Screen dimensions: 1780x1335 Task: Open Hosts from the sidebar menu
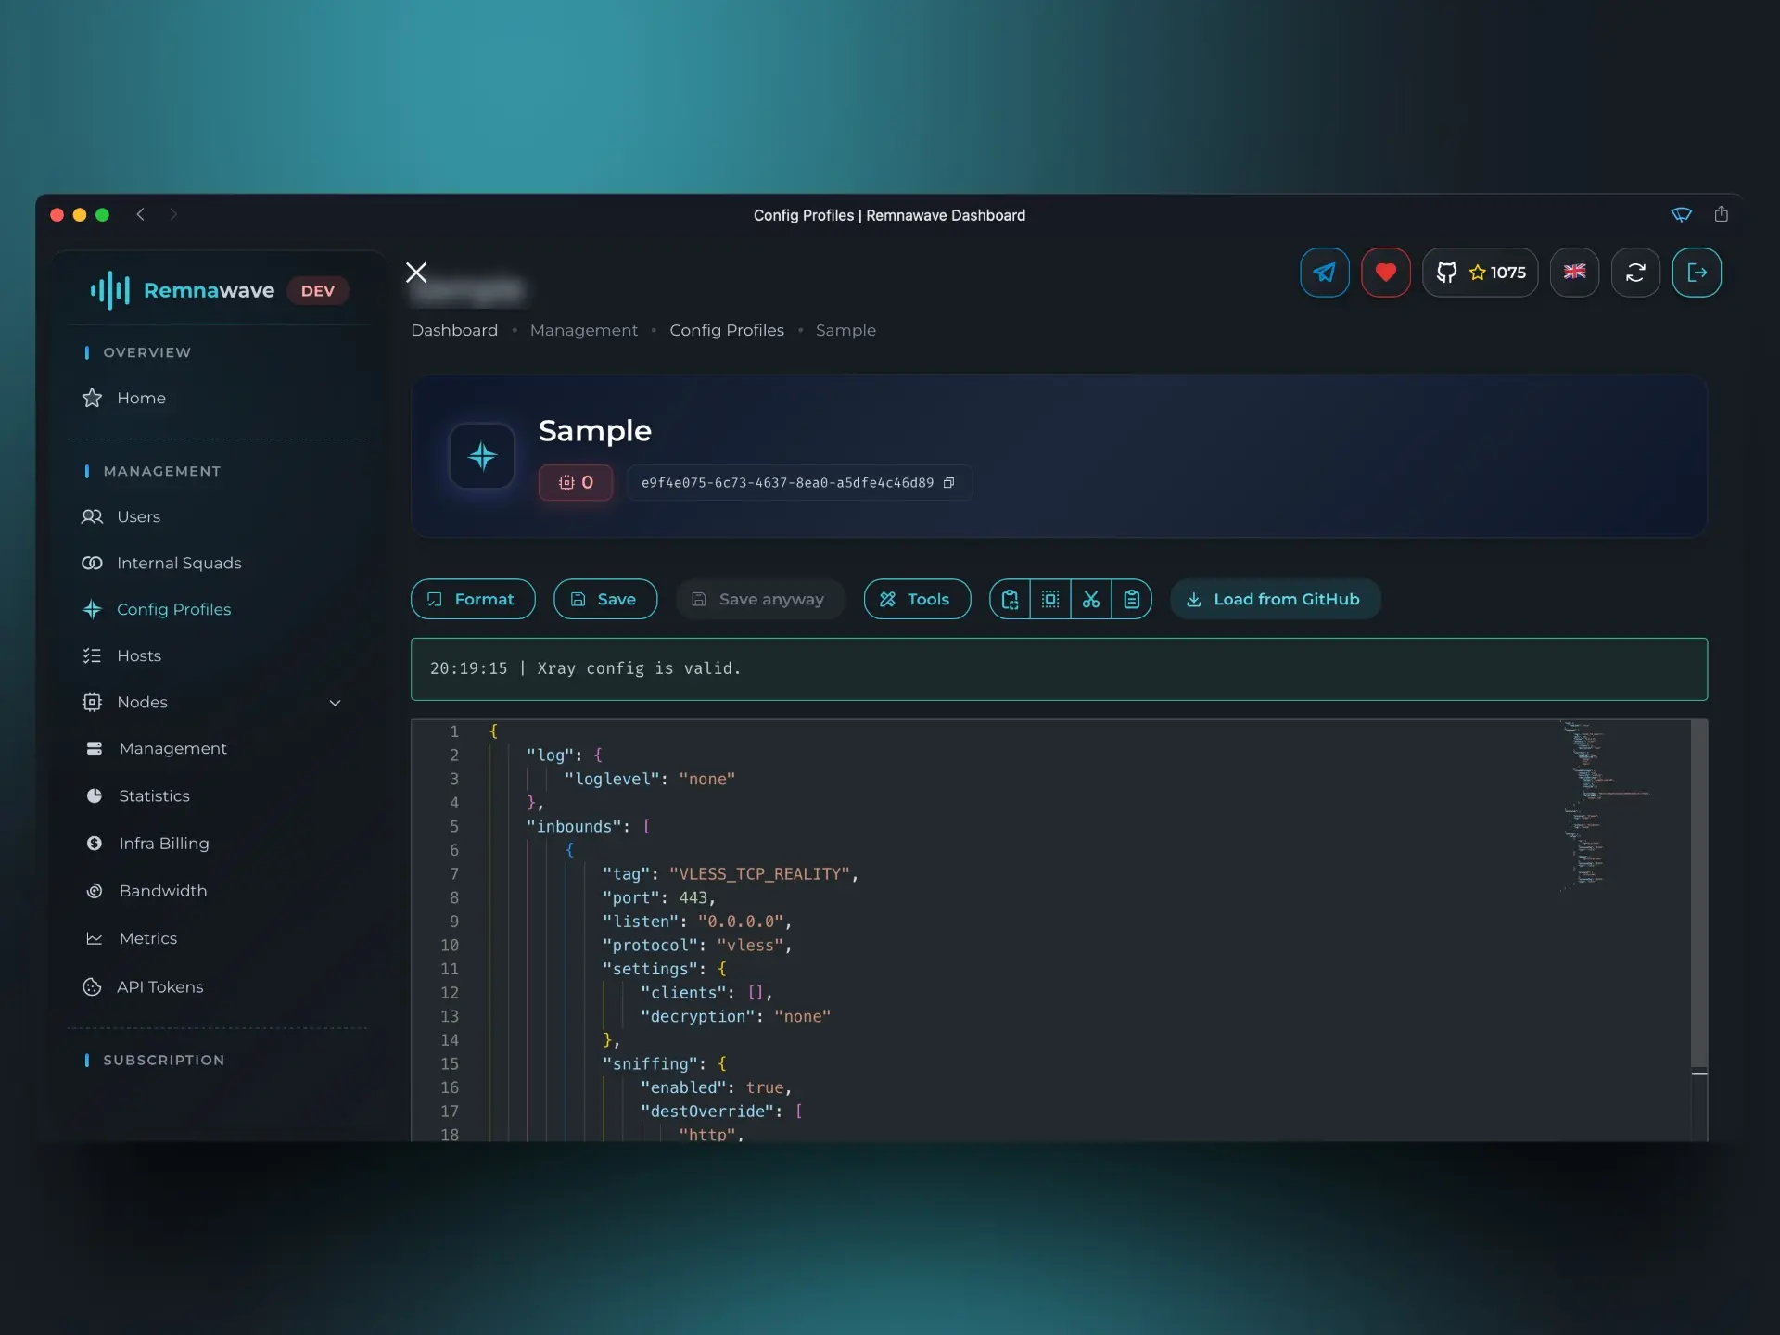[137, 655]
